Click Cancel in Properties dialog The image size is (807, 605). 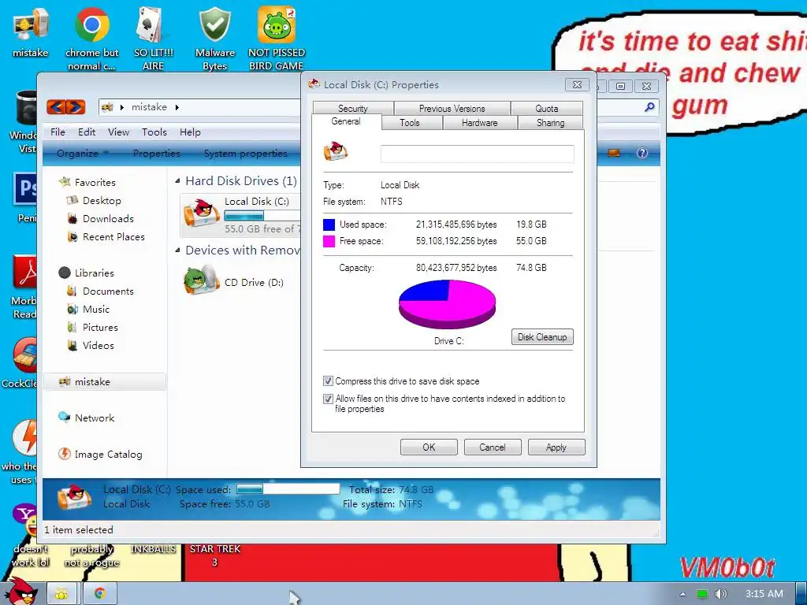492,447
